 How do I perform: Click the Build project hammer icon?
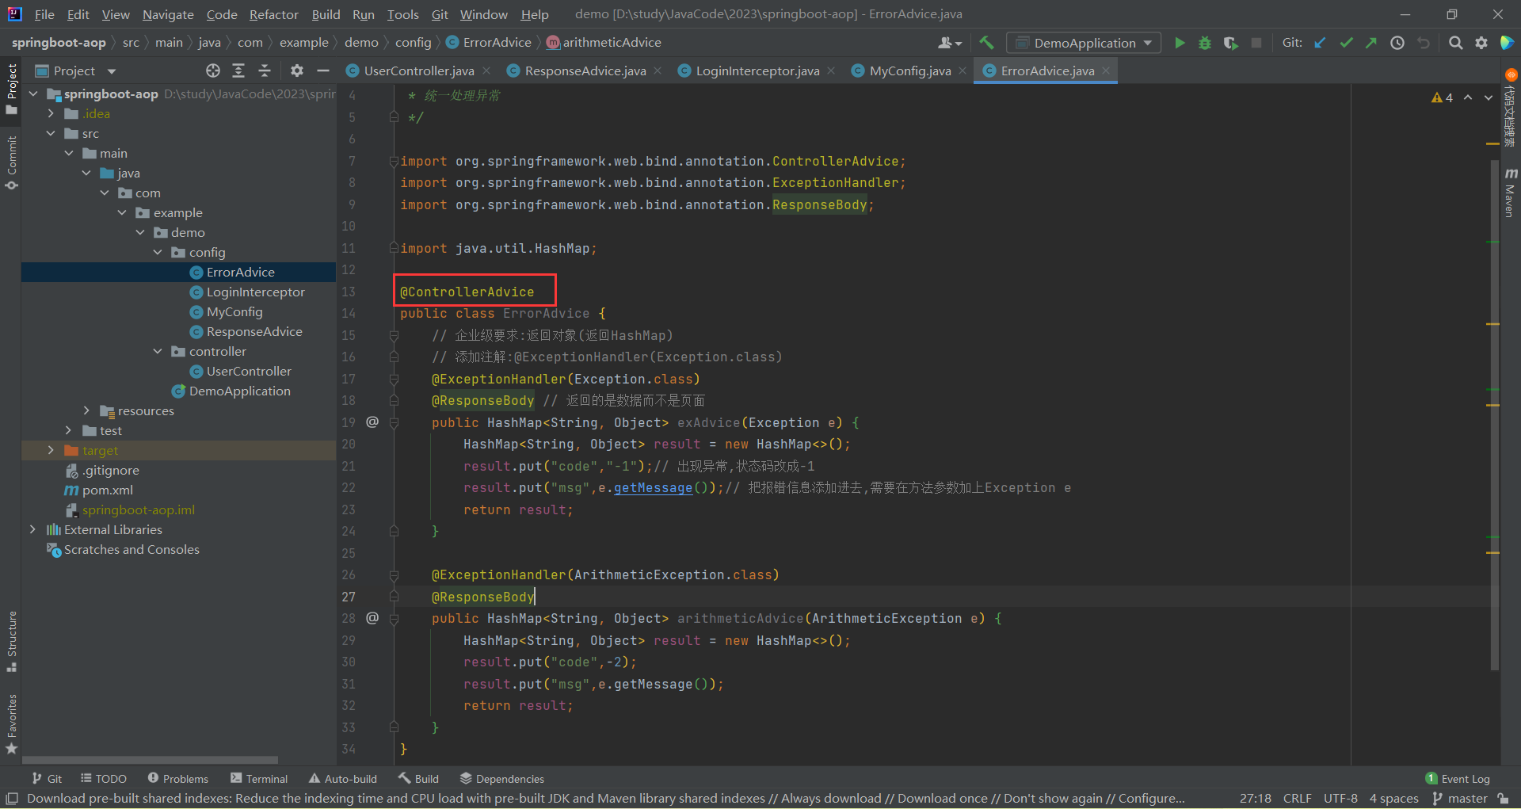coord(986,43)
